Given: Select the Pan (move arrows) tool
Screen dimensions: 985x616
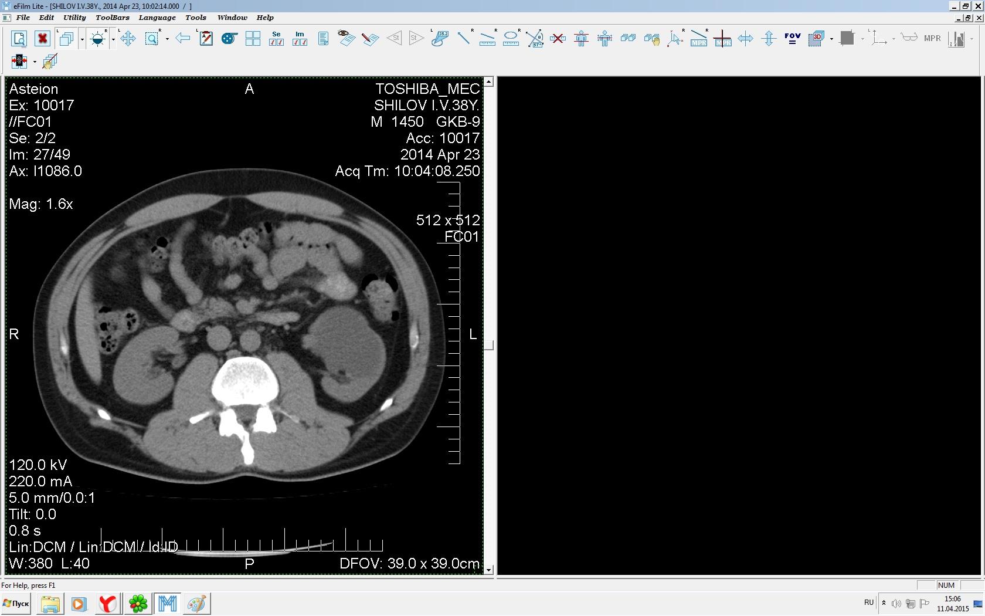Looking at the screenshot, I should 128,39.
